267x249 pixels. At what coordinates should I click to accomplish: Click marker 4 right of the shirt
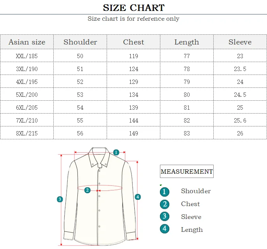(138, 197)
